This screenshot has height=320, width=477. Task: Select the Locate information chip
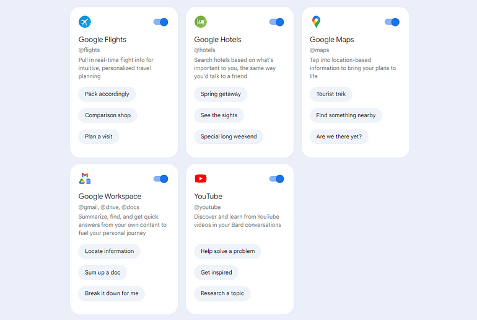pos(109,251)
